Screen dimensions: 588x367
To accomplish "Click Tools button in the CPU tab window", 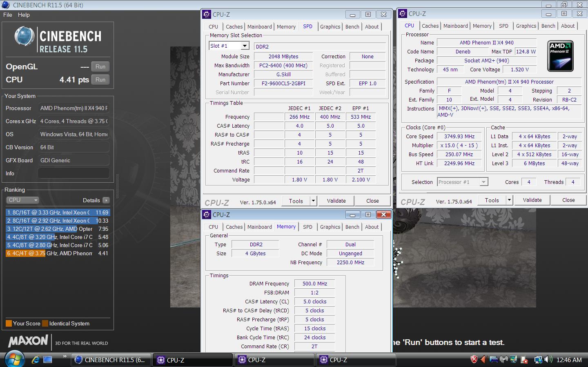I will [492, 200].
